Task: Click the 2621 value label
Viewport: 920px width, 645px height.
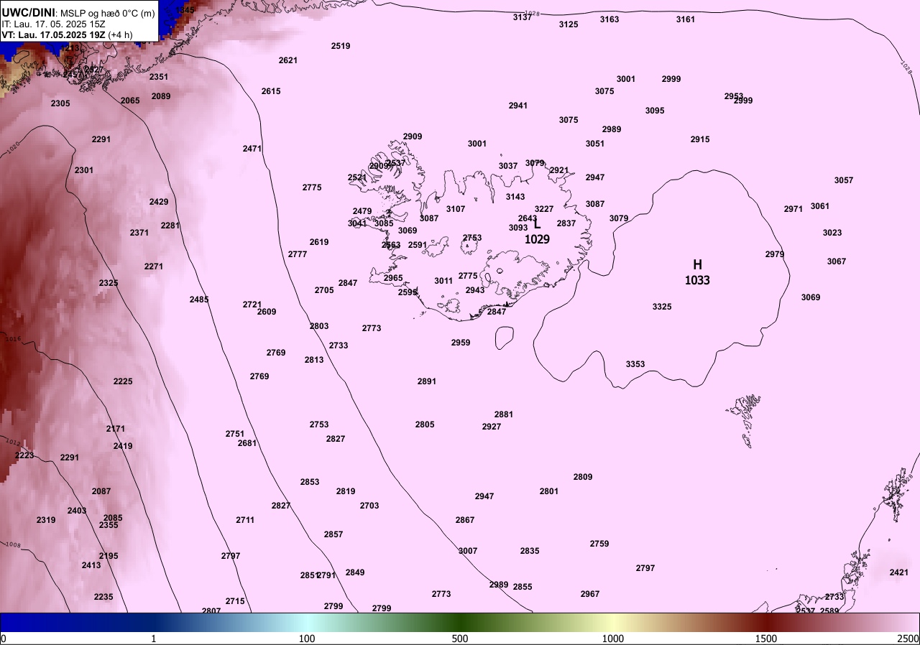Action: pos(288,60)
